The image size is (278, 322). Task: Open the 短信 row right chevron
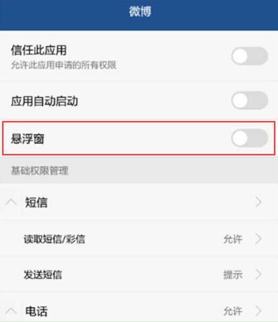[x=258, y=202]
